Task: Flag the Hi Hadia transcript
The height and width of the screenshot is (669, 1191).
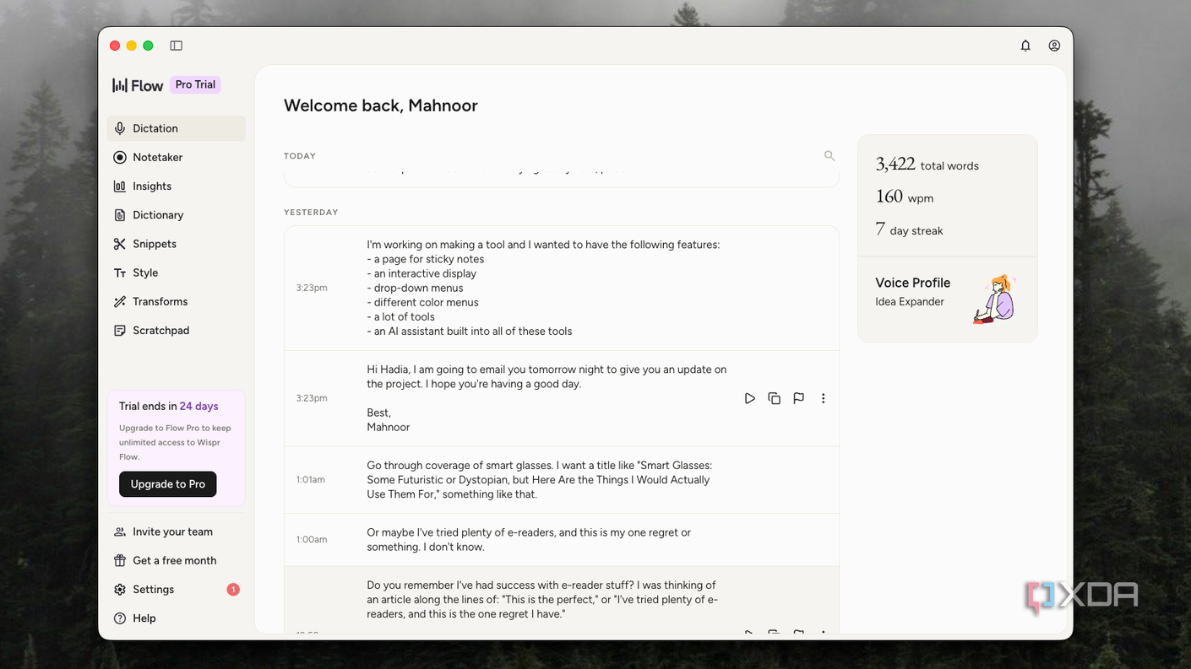Action: (798, 398)
